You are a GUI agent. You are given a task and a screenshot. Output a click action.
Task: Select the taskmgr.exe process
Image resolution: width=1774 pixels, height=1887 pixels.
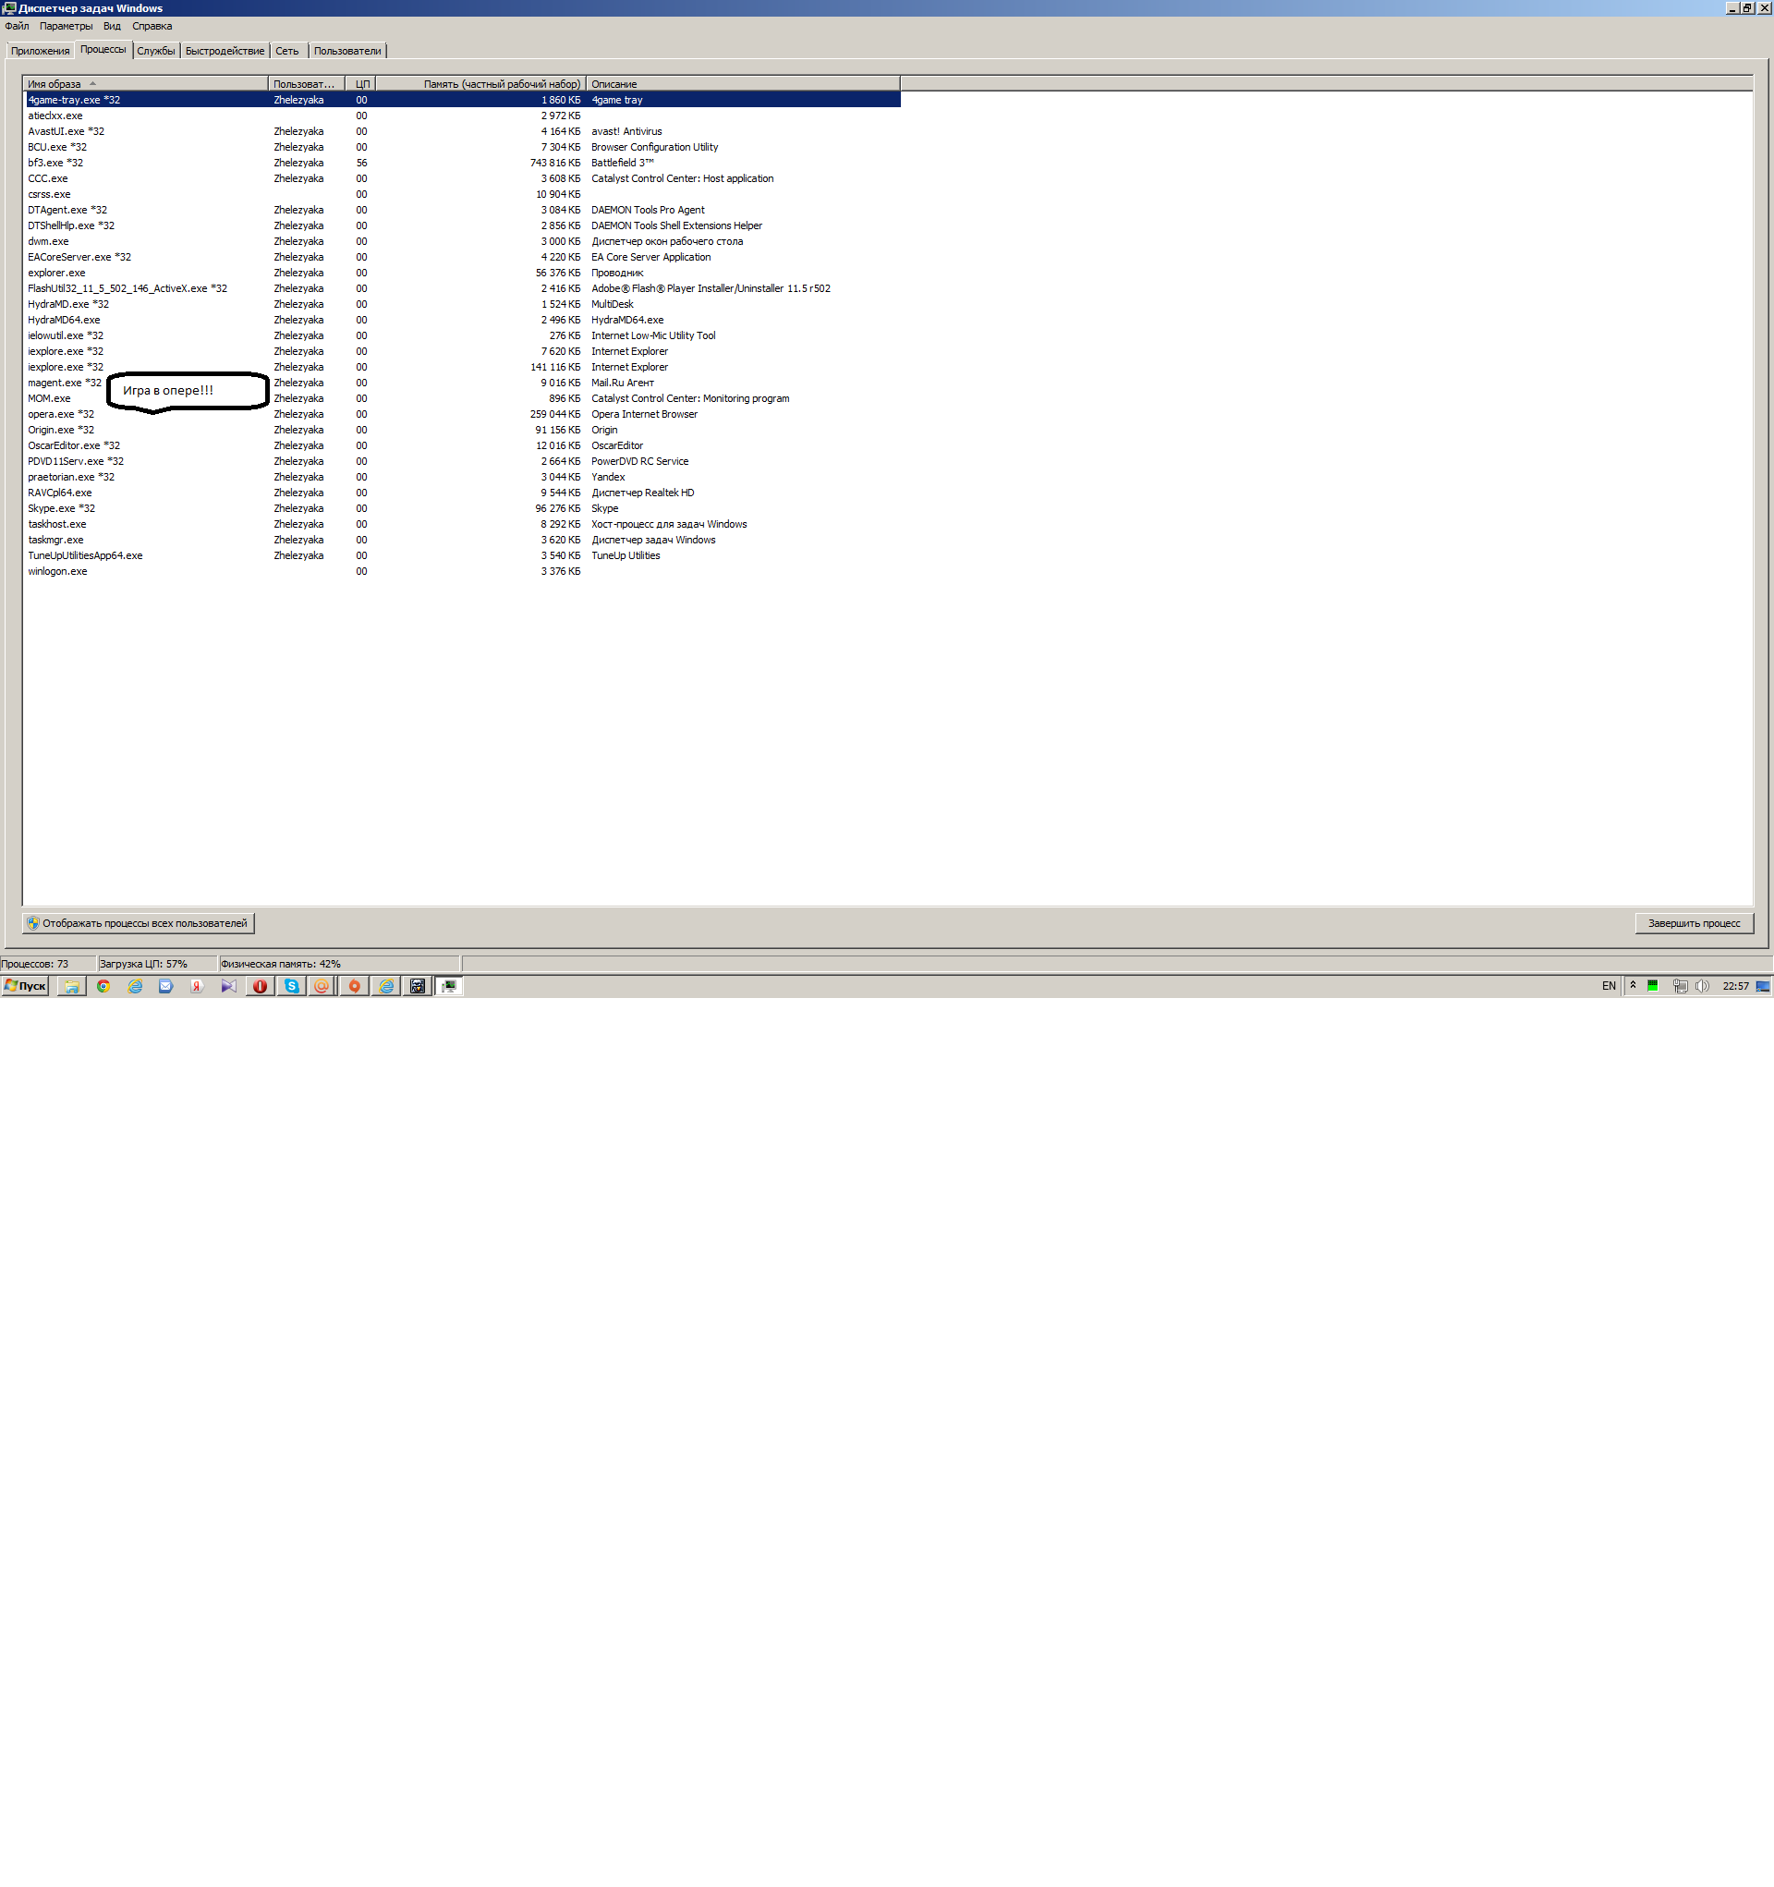click(462, 540)
